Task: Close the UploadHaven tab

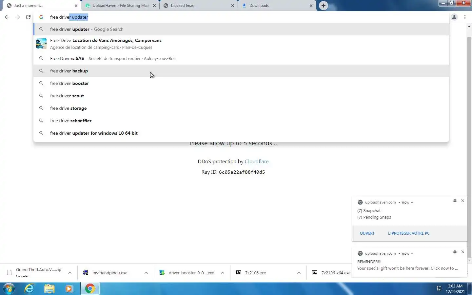Action: (x=154, y=6)
